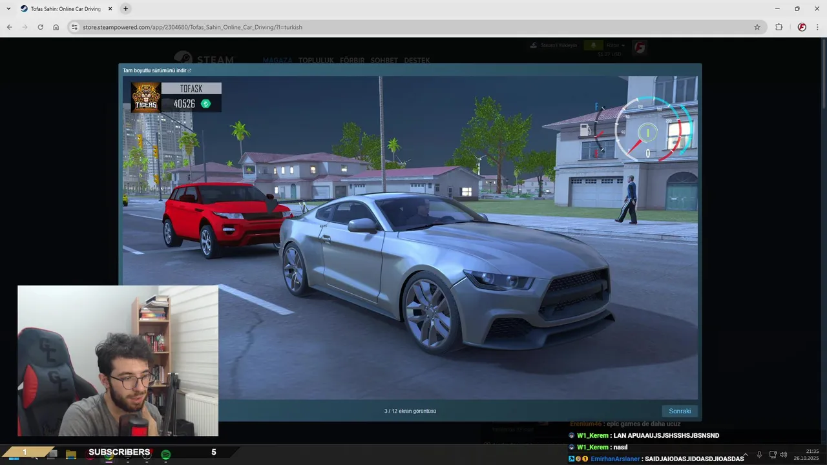This screenshot has width=827, height=465.
Task: Open the volume tray icon
Action: click(x=784, y=455)
